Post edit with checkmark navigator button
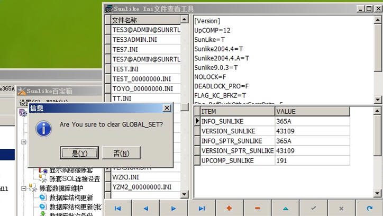Viewport: 383px width, 216px height. tap(314, 208)
